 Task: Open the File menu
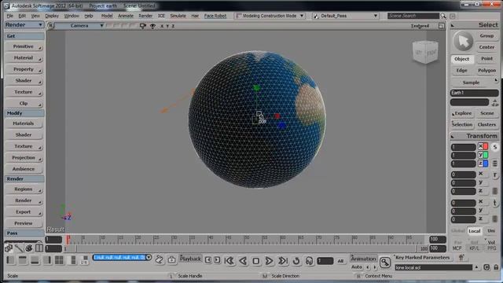10,16
